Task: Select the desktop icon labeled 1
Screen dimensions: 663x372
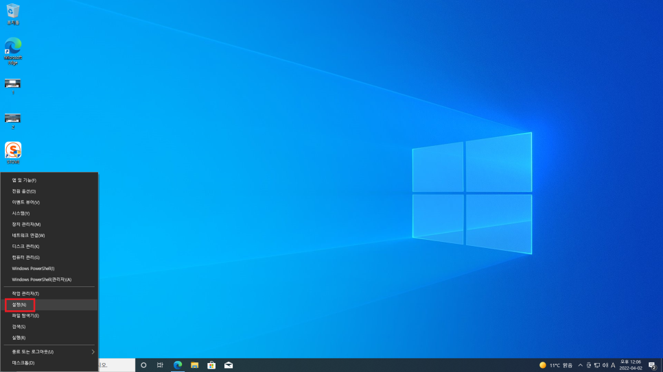Action: tap(12, 86)
